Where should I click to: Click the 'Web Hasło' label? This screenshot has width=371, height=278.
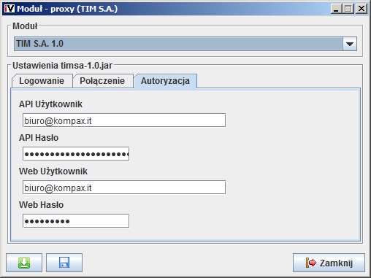(x=41, y=205)
